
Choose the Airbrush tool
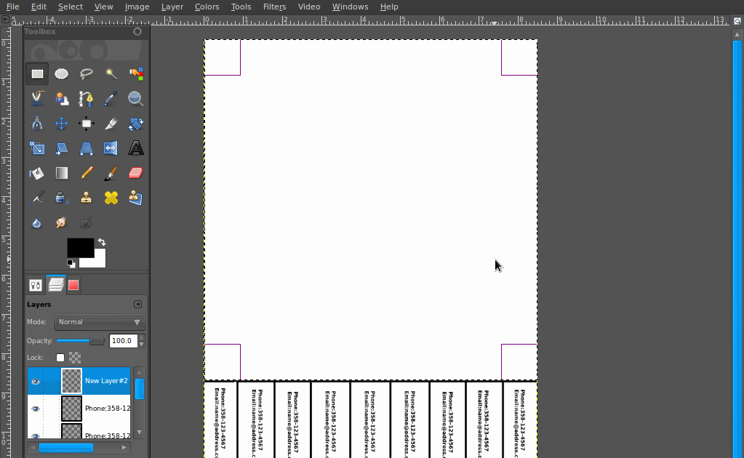click(37, 198)
